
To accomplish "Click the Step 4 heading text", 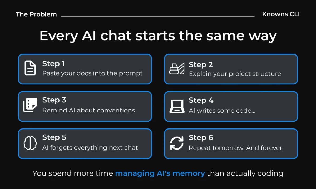I will [x=201, y=100].
